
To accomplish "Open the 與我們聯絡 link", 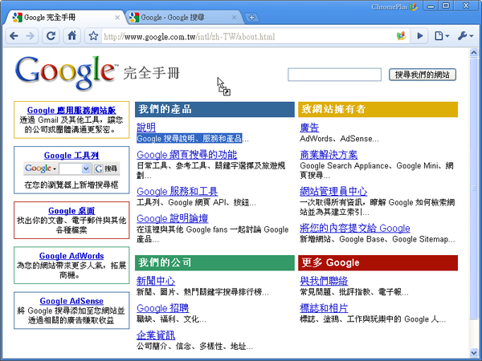I will coord(324,281).
